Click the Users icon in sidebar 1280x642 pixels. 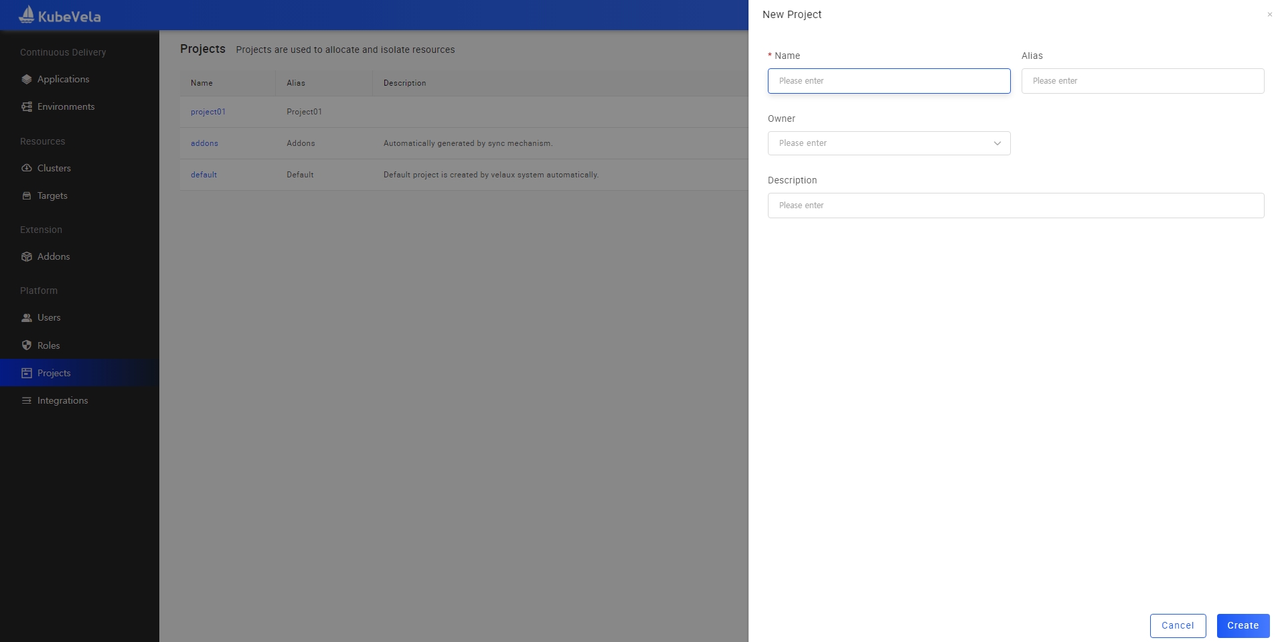pyautogui.click(x=27, y=318)
